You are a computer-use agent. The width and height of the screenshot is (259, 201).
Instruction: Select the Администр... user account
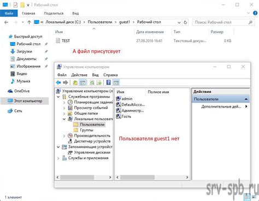130,110
